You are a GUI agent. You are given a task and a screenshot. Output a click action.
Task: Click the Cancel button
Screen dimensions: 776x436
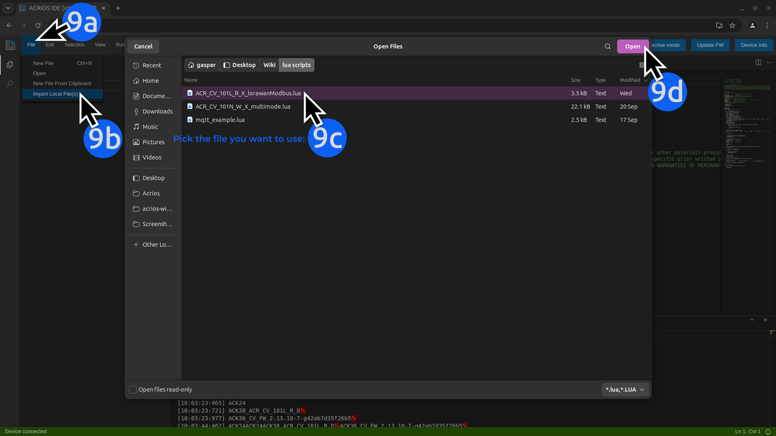click(143, 46)
